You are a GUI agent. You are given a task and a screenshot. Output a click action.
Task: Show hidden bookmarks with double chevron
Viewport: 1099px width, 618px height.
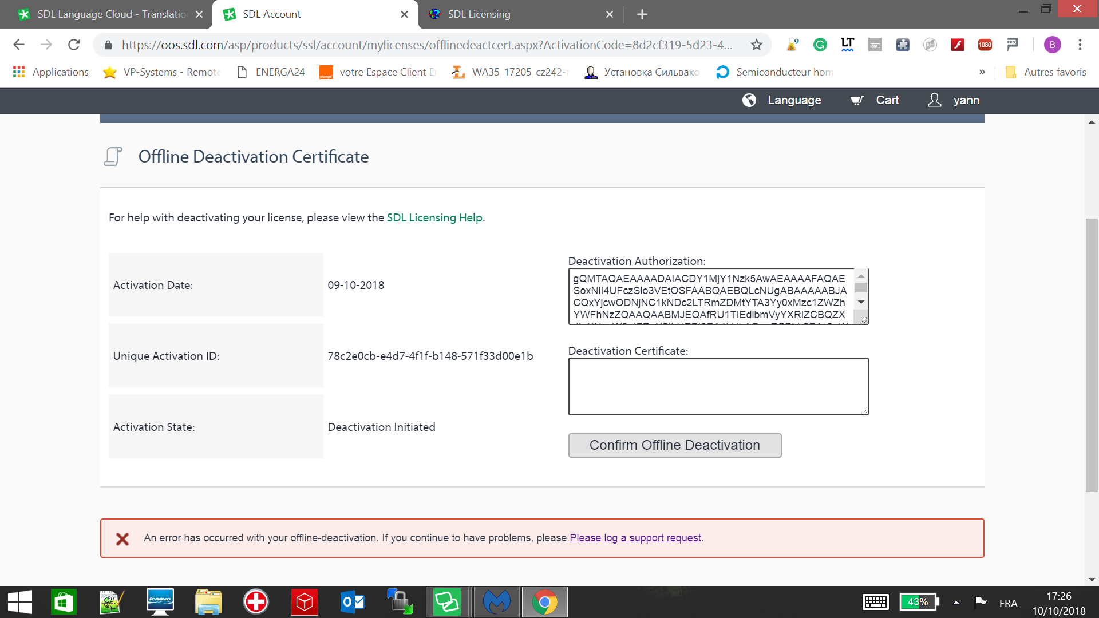pyautogui.click(x=982, y=72)
